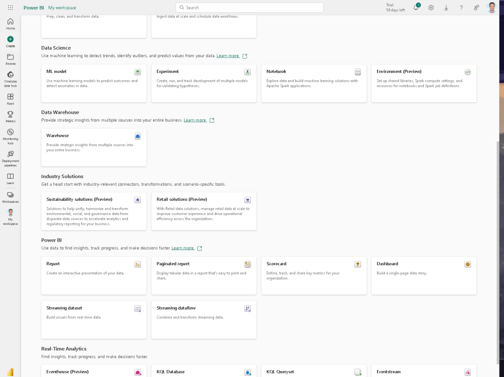Create a new Dashboard
The width and height of the screenshot is (504, 377).
click(x=424, y=276)
